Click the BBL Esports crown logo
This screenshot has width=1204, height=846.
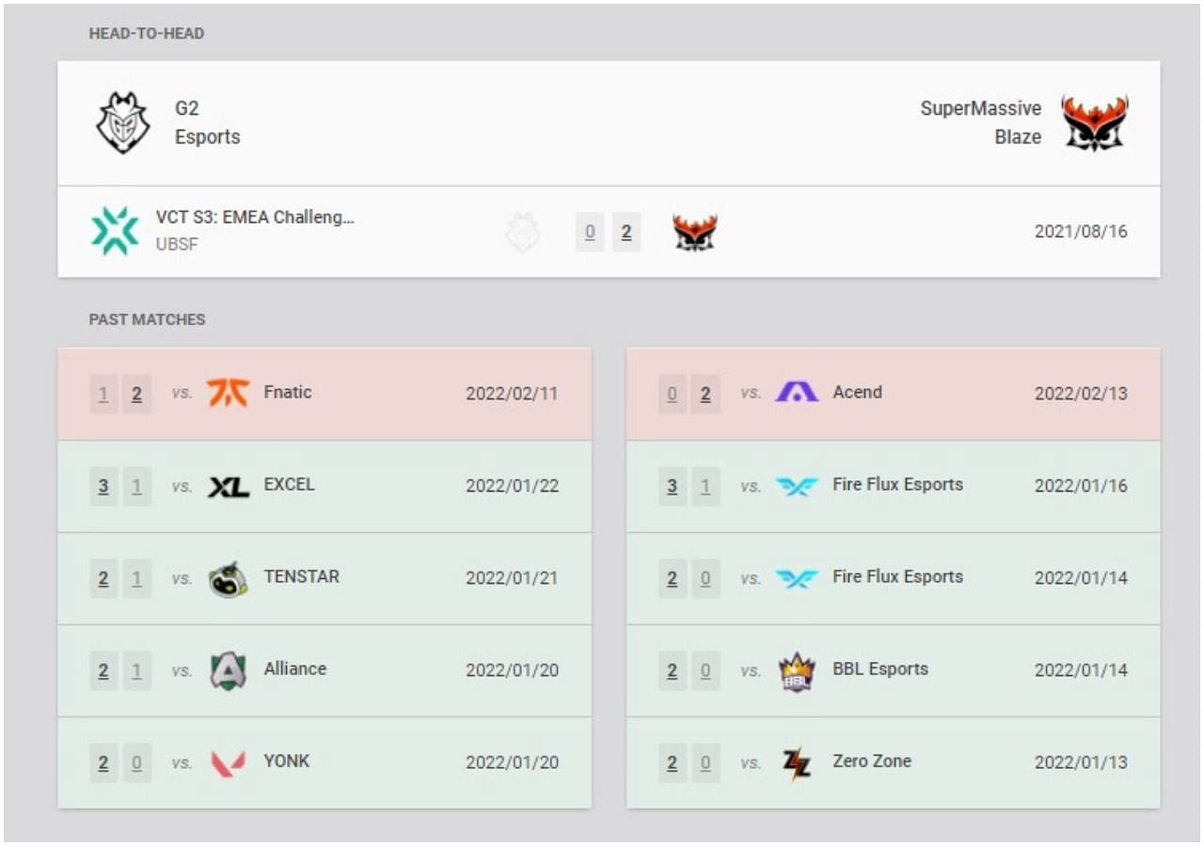tap(797, 671)
